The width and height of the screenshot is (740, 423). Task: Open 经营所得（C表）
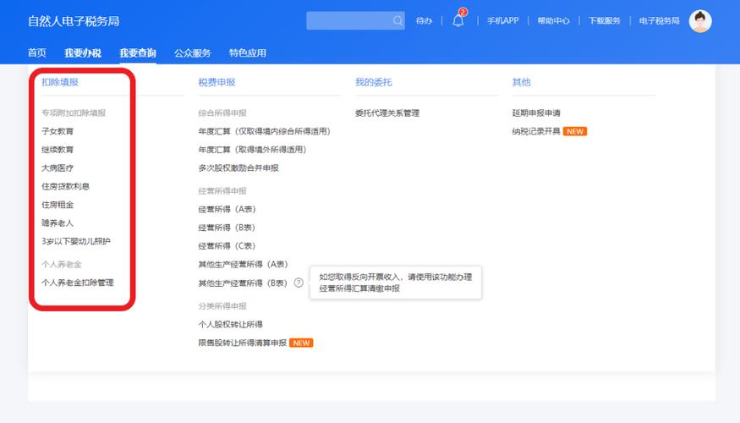tap(227, 246)
